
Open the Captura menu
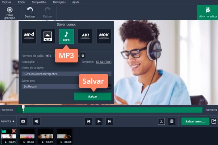(x=6, y=2)
